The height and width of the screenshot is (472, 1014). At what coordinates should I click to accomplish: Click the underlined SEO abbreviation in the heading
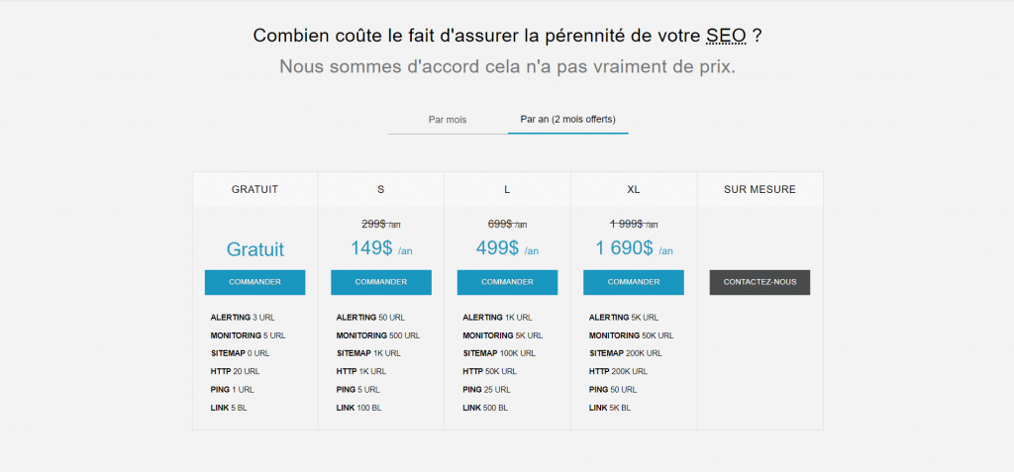tap(726, 37)
